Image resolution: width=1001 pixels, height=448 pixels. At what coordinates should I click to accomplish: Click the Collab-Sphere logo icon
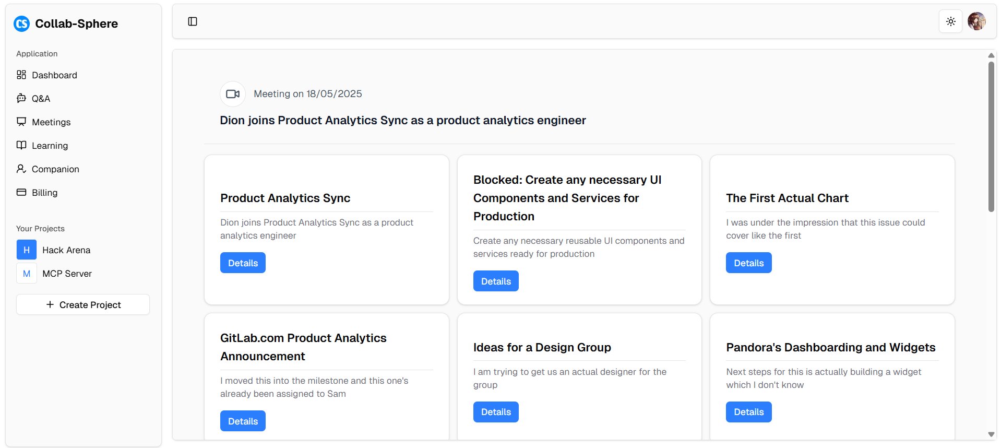pos(22,23)
